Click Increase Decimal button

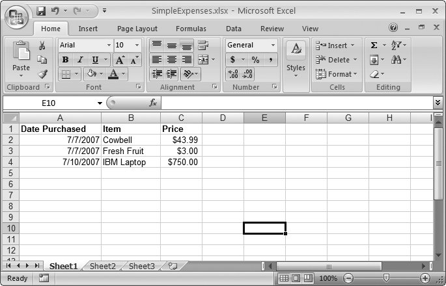click(233, 74)
